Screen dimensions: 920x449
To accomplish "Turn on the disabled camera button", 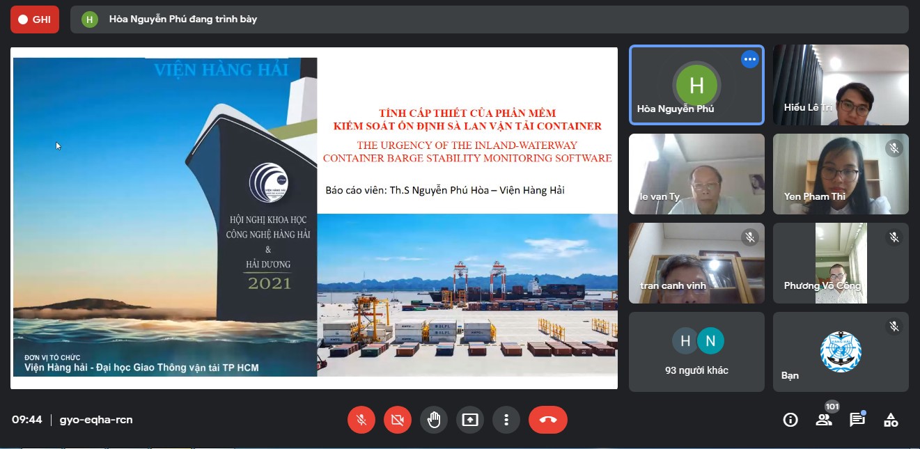I will pyautogui.click(x=398, y=420).
